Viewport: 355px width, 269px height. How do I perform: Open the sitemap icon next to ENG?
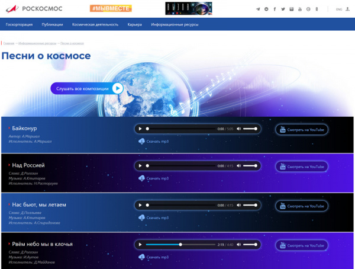347,9
